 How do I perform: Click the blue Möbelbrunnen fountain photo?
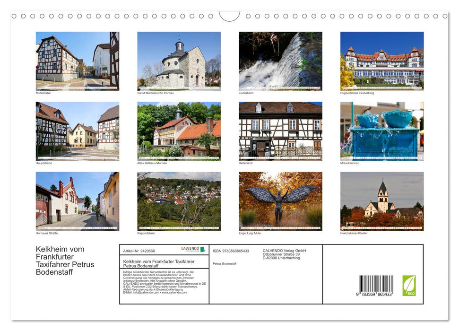pyautogui.click(x=382, y=131)
